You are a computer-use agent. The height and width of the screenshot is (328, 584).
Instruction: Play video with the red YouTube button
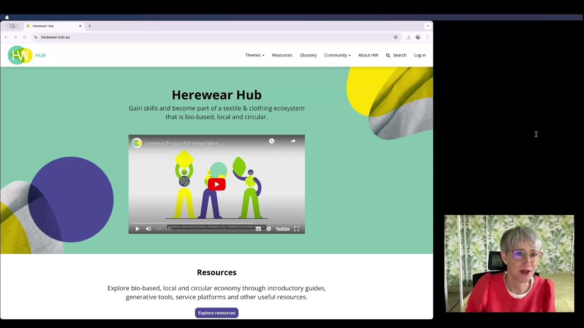[217, 184]
